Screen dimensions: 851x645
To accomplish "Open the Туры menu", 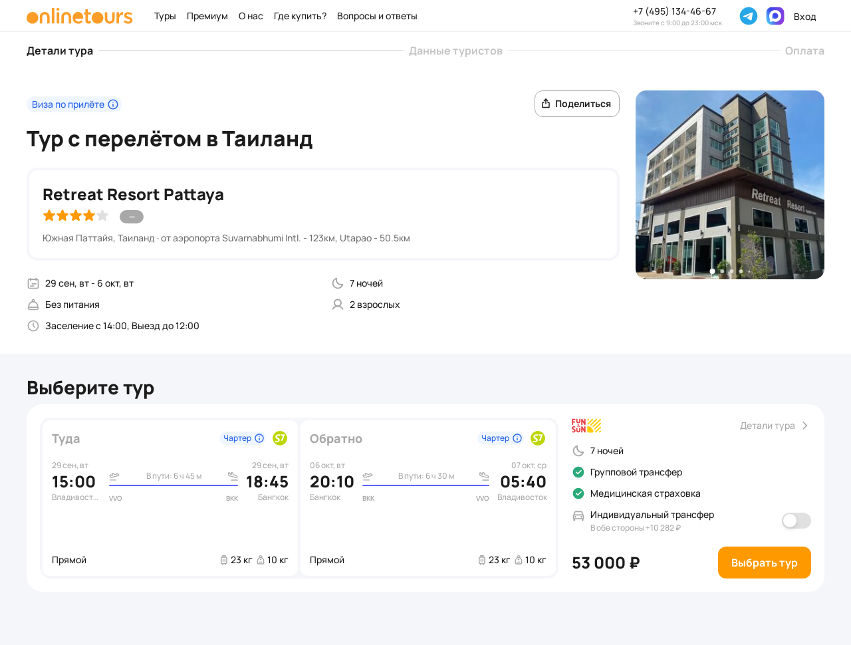I will (x=165, y=16).
